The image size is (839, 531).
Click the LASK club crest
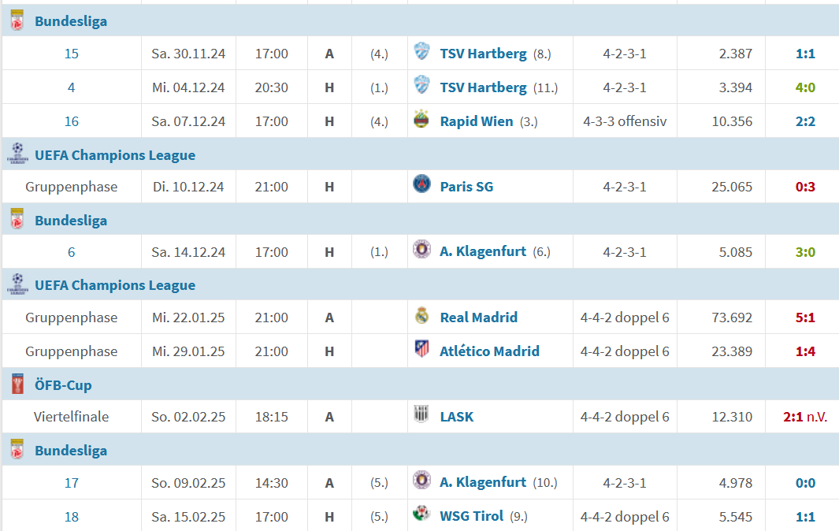click(421, 414)
